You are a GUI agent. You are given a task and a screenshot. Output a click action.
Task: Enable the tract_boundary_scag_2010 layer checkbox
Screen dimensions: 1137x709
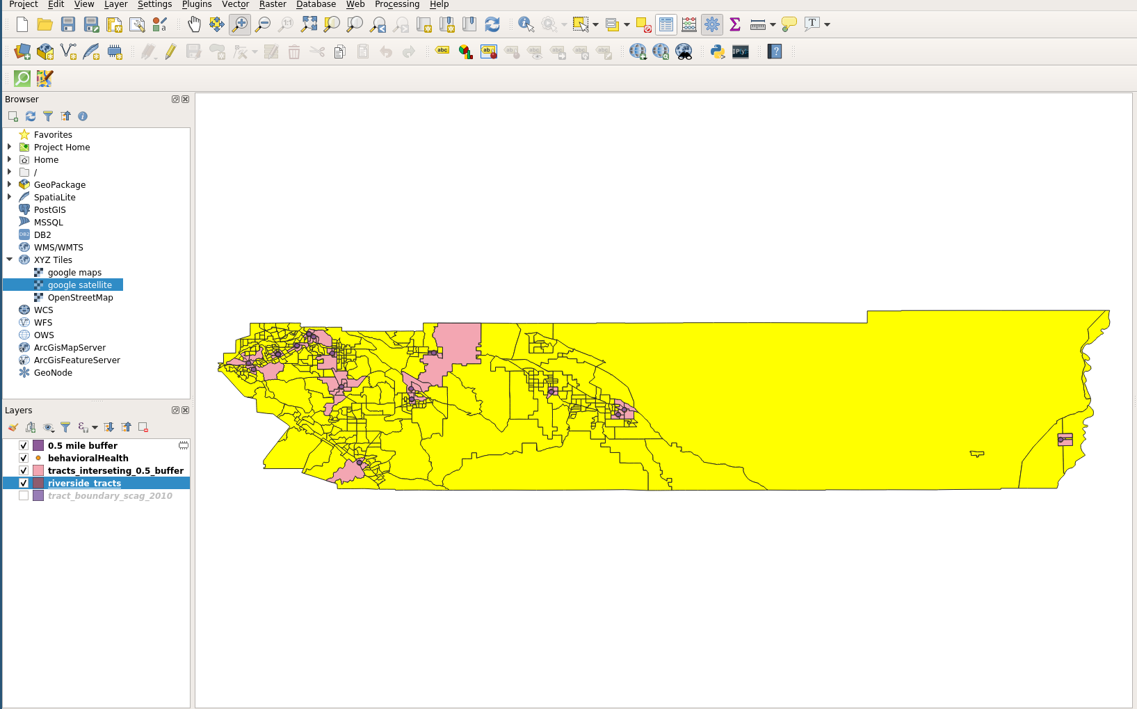[x=24, y=496]
